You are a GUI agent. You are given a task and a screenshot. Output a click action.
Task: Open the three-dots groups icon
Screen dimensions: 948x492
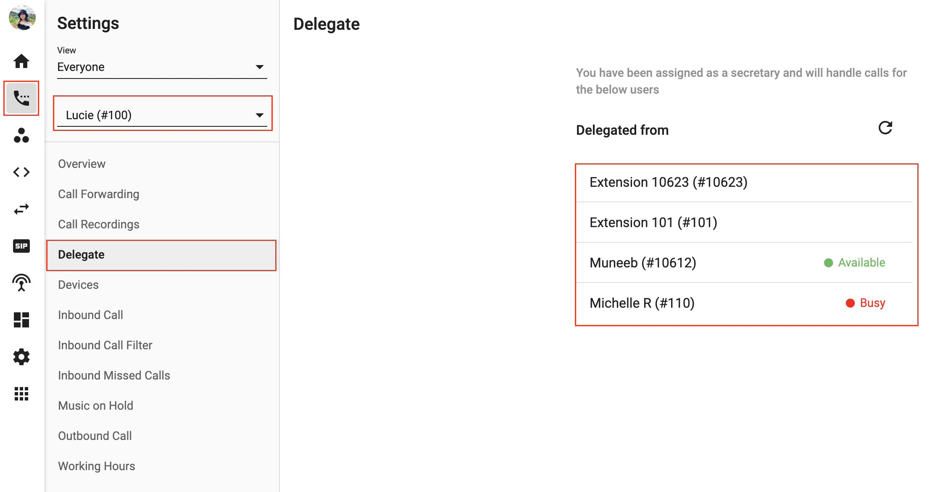click(x=21, y=135)
